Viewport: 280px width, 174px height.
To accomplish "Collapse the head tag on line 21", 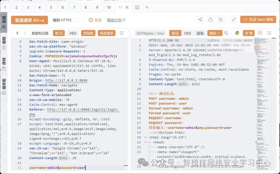I will (145, 142).
